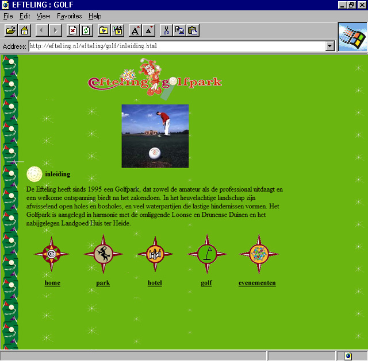Click the Back arrow toolbar button
Viewport: 368px width, 361px height.
[42, 30]
